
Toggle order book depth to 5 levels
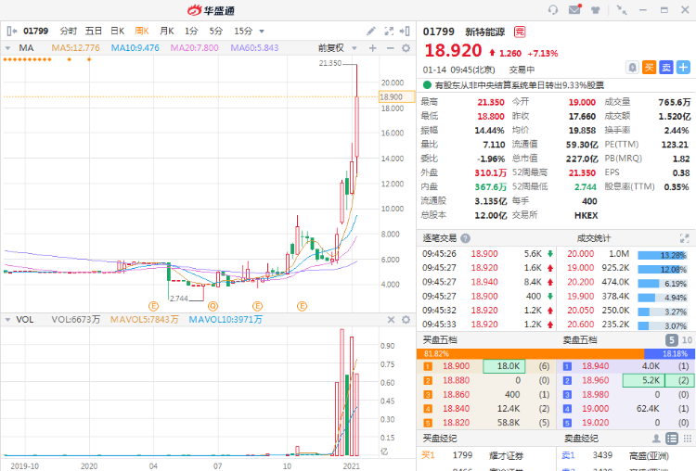pos(671,340)
